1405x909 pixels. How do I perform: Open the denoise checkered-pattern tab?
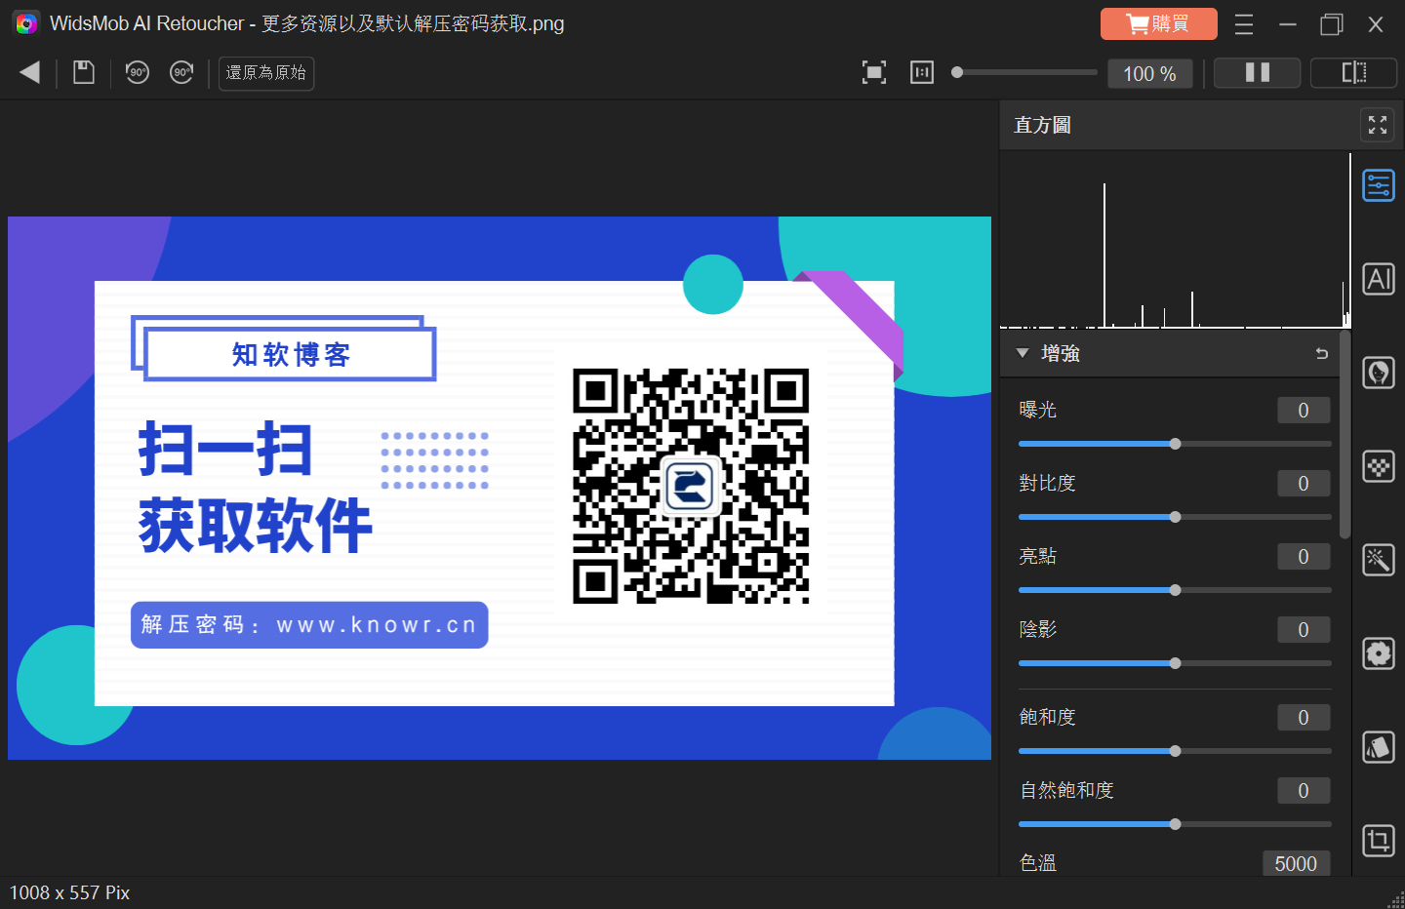(1379, 467)
